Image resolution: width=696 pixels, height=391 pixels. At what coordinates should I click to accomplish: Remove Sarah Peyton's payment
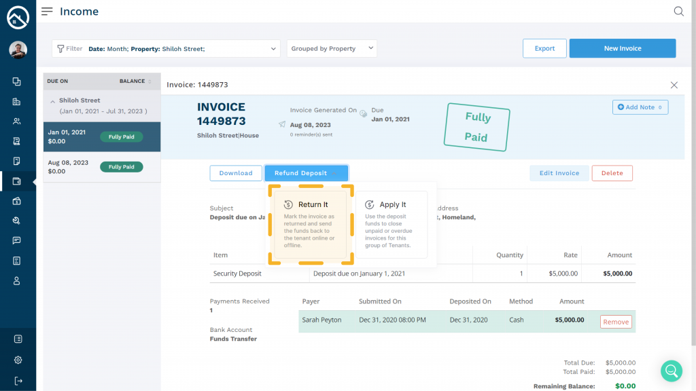click(615, 322)
